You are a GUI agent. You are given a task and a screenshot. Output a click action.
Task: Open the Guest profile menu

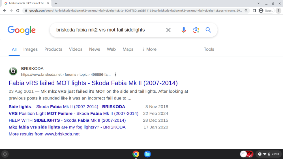click(266, 11)
